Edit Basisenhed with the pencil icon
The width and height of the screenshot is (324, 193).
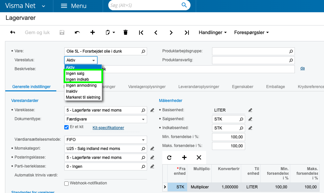click(x=250, y=110)
